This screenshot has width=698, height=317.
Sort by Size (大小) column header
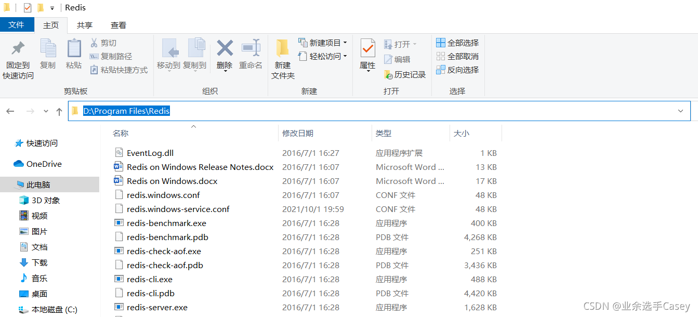coord(462,133)
